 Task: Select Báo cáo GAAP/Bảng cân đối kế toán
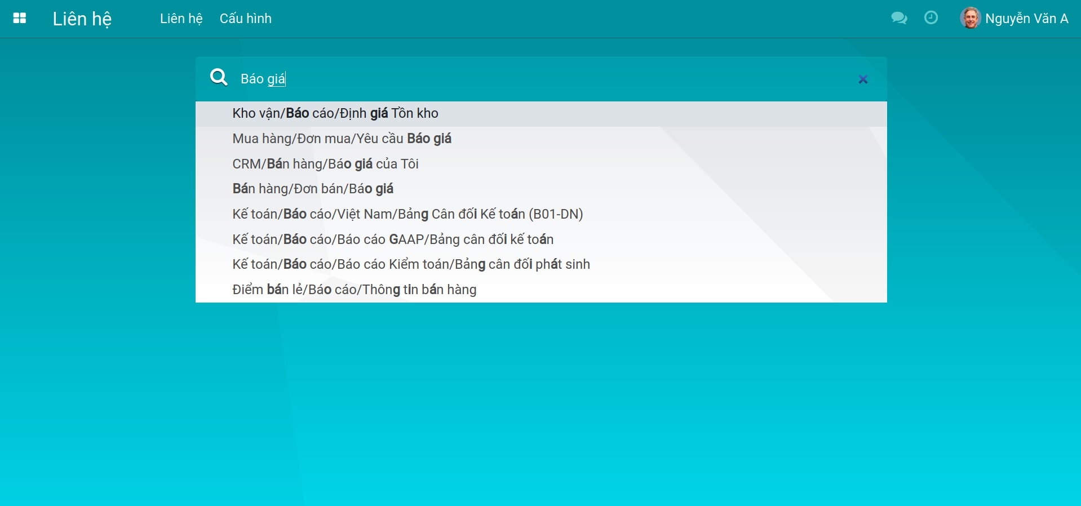tap(393, 239)
